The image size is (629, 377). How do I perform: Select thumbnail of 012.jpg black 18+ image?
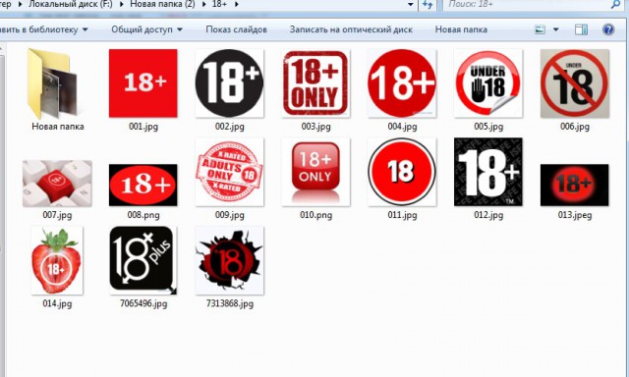coord(488,172)
